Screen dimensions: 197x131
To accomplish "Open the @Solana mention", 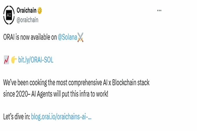I will click(68, 38).
